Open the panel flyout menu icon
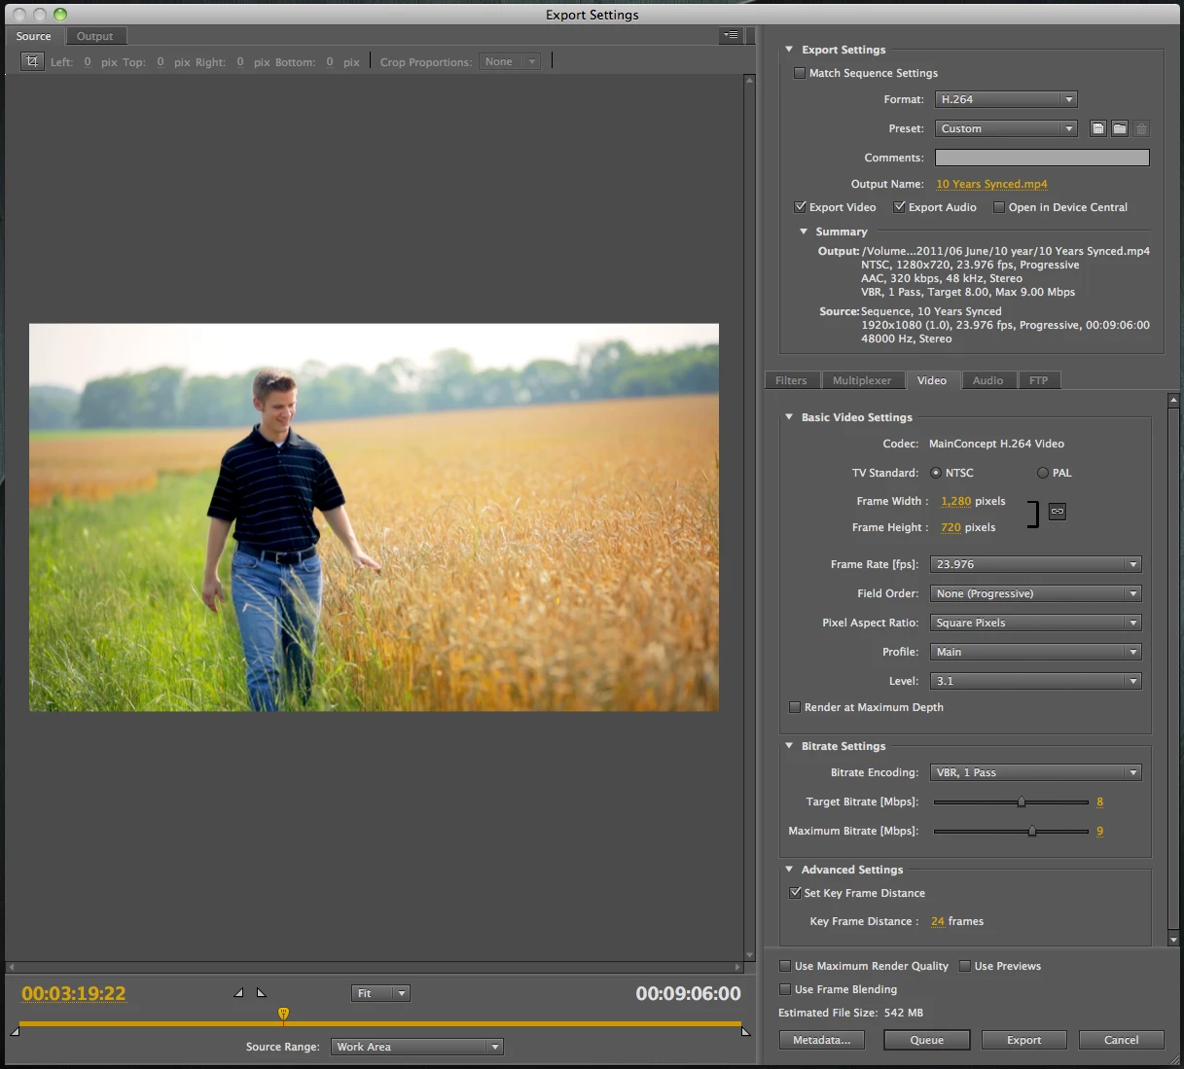 (732, 35)
